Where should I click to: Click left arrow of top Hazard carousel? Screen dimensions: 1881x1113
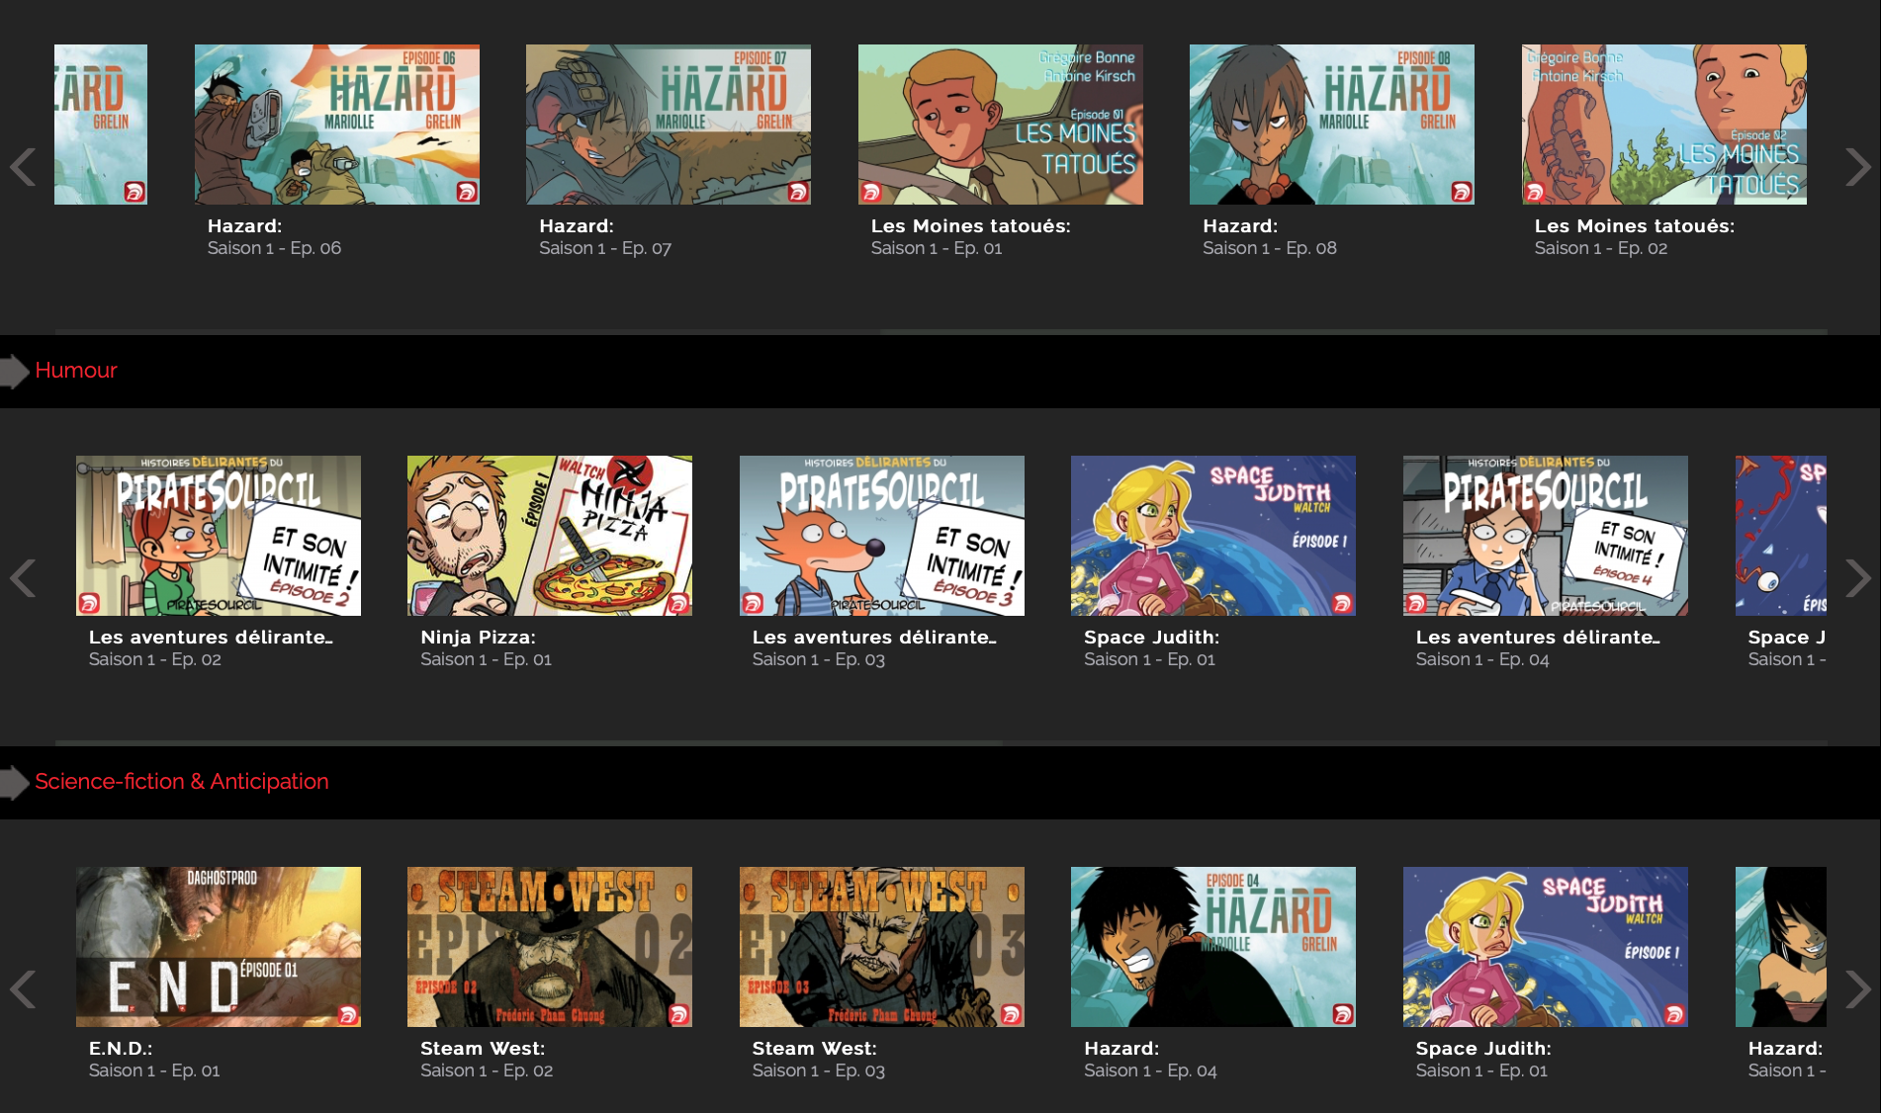[23, 167]
